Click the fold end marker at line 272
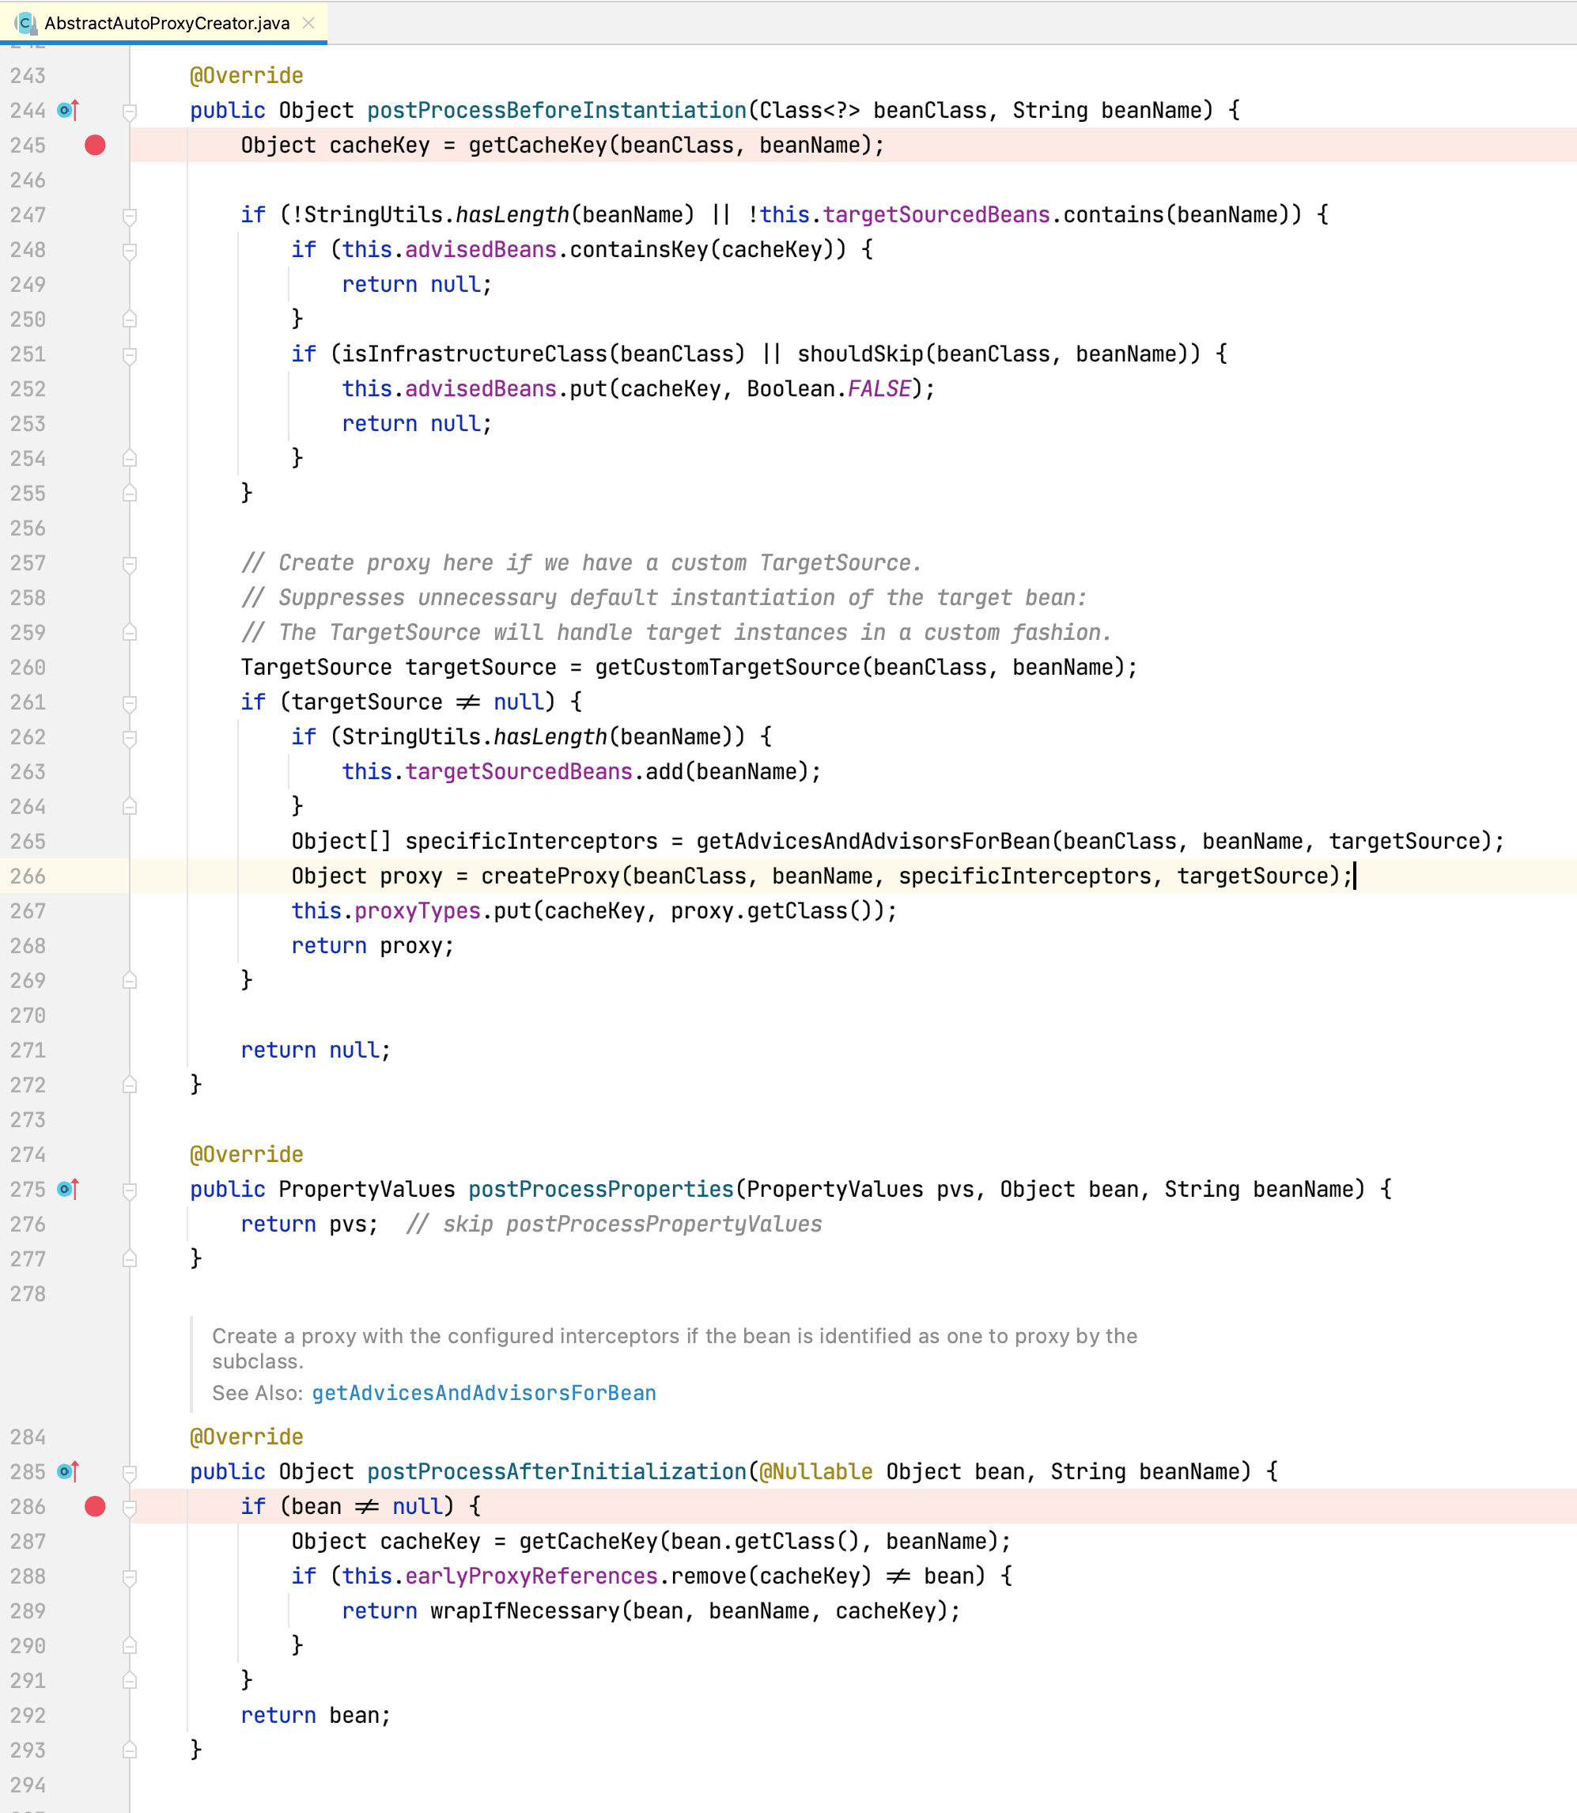Image resolution: width=1577 pixels, height=1813 pixels. click(x=130, y=1085)
